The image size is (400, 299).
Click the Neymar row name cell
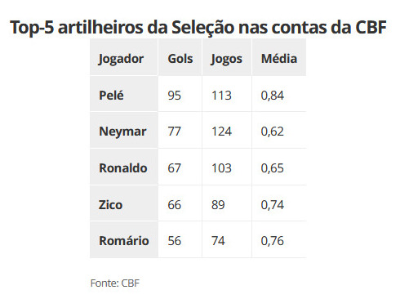click(124, 130)
